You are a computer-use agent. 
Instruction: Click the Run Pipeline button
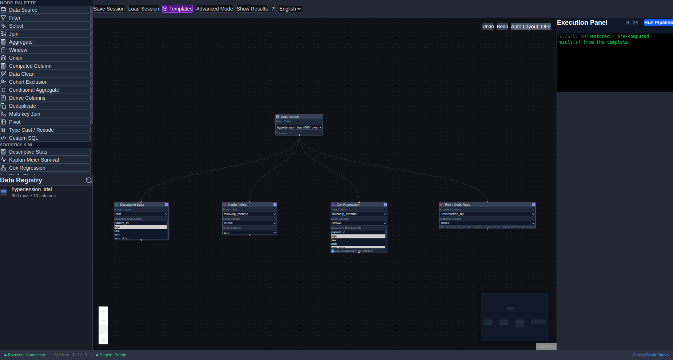point(658,23)
